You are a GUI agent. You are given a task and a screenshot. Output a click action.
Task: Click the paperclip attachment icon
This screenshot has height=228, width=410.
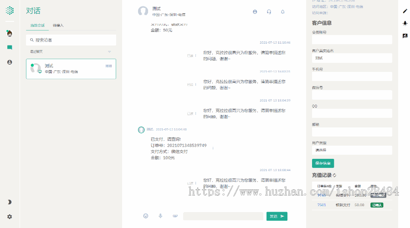[175, 216]
